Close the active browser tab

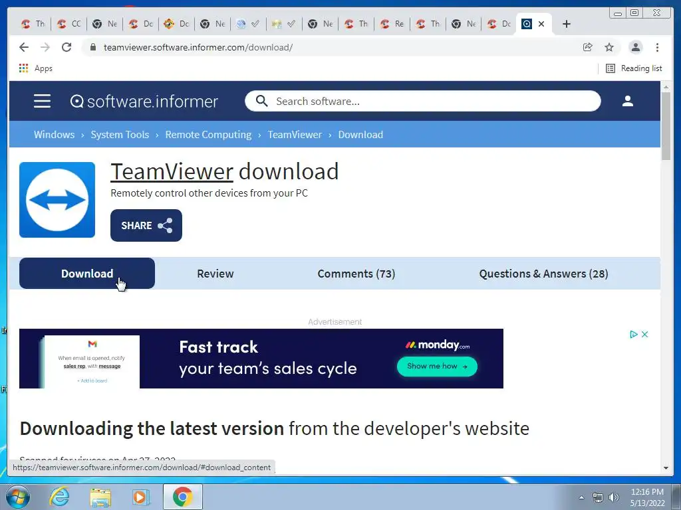(541, 24)
